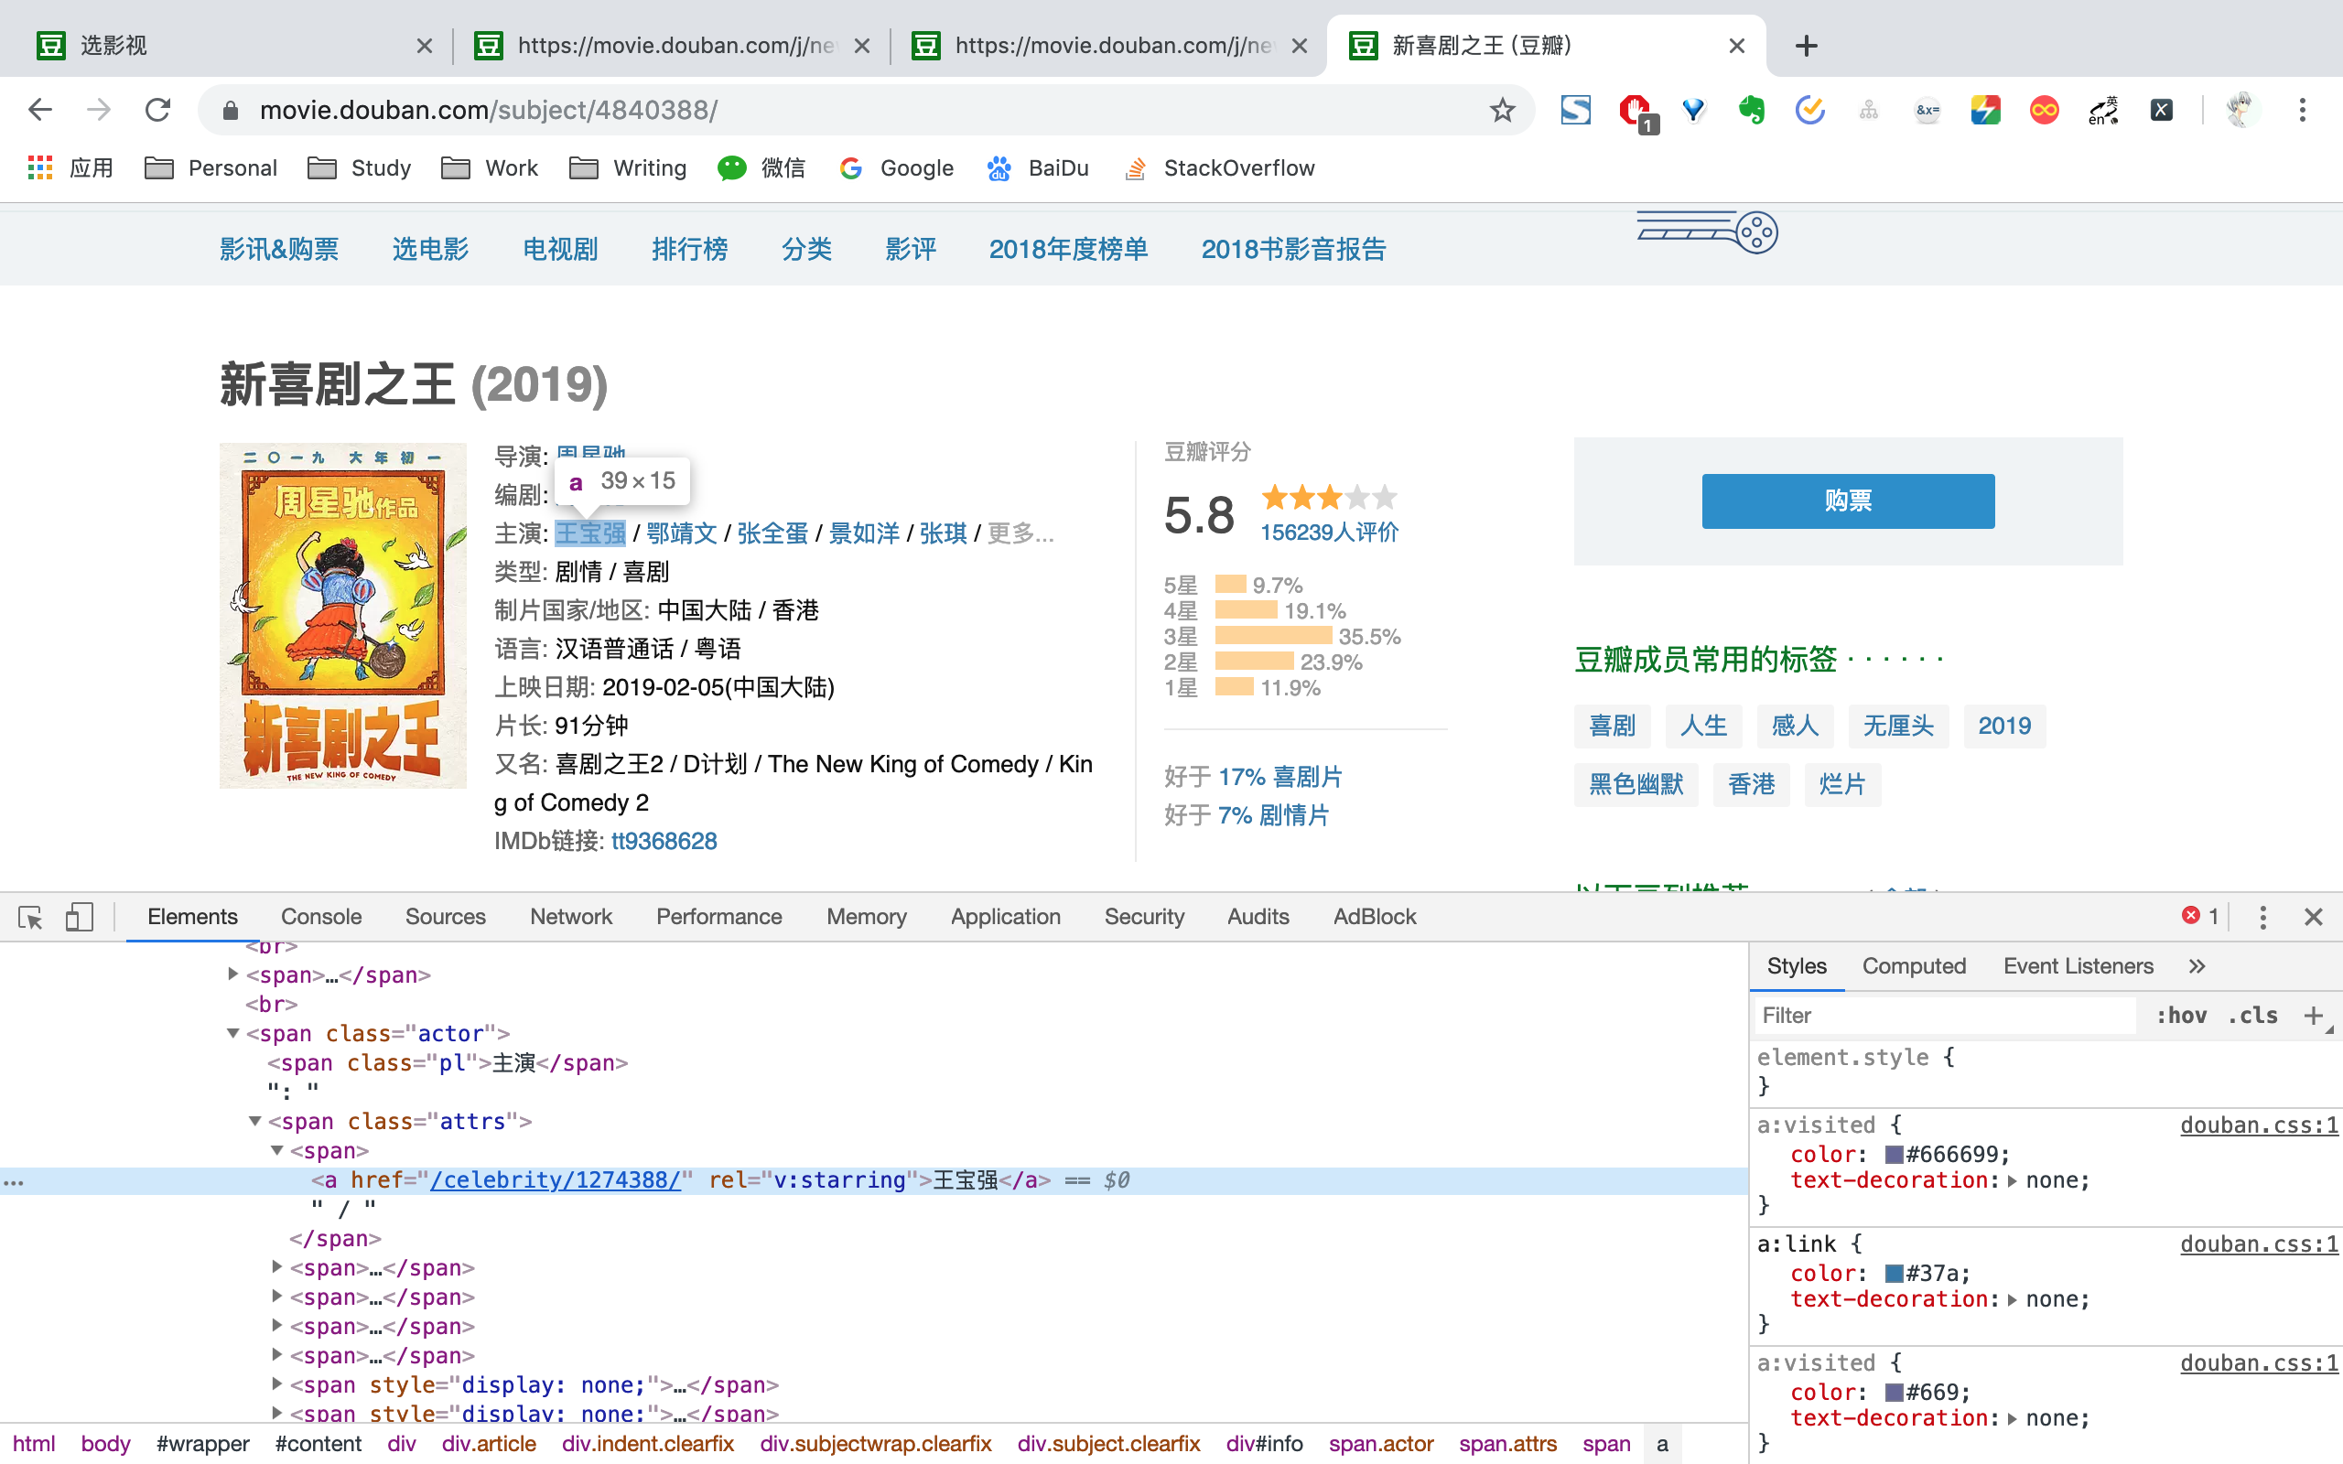
Task: Click the Styles Filter input field
Action: tap(1946, 1015)
